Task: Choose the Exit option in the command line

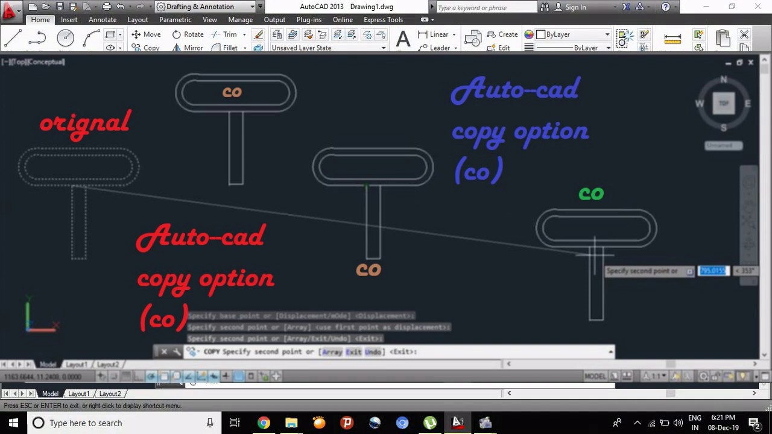Action: pos(353,352)
